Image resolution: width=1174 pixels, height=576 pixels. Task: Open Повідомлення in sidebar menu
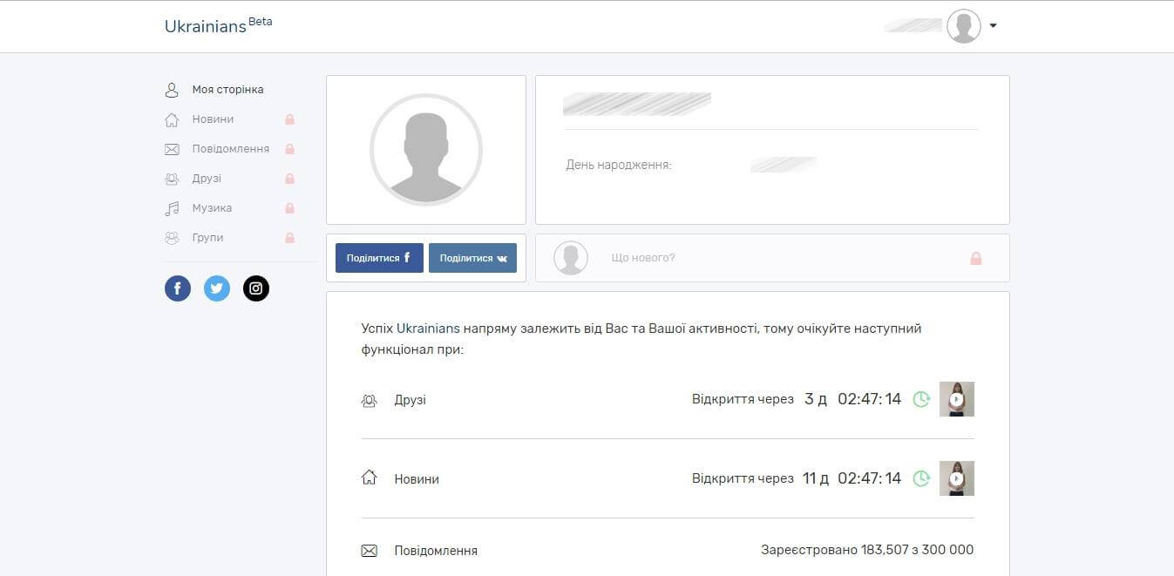tap(230, 149)
